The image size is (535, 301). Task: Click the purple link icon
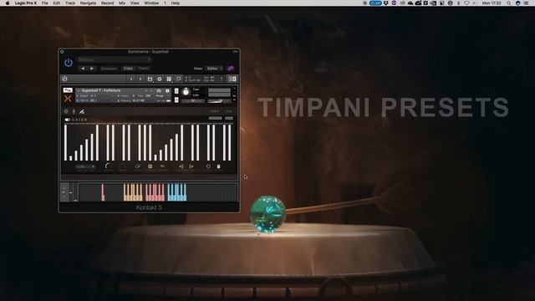pos(231,69)
